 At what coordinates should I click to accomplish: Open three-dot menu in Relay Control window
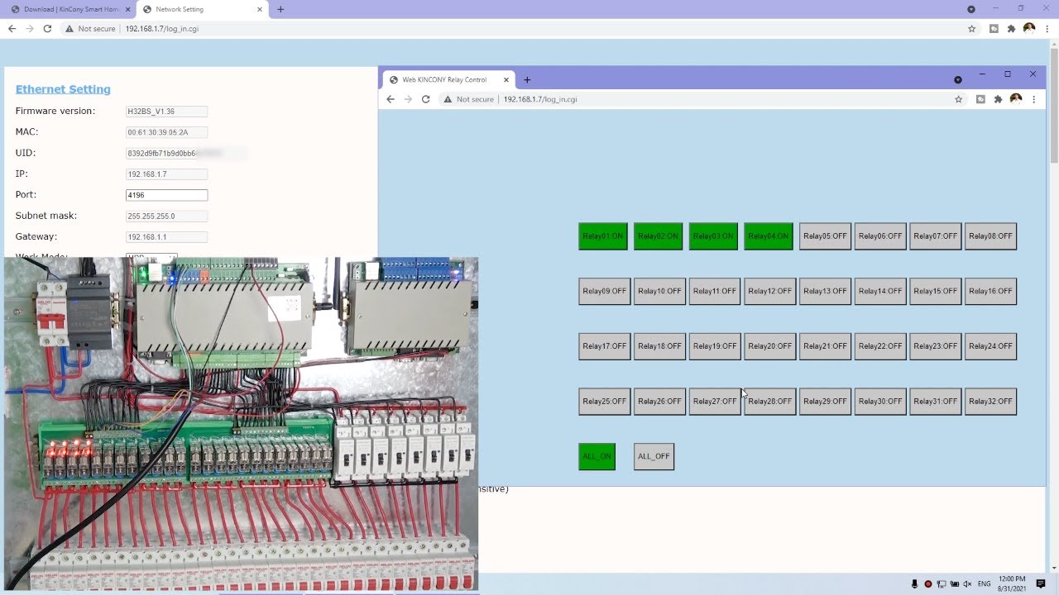[1033, 99]
